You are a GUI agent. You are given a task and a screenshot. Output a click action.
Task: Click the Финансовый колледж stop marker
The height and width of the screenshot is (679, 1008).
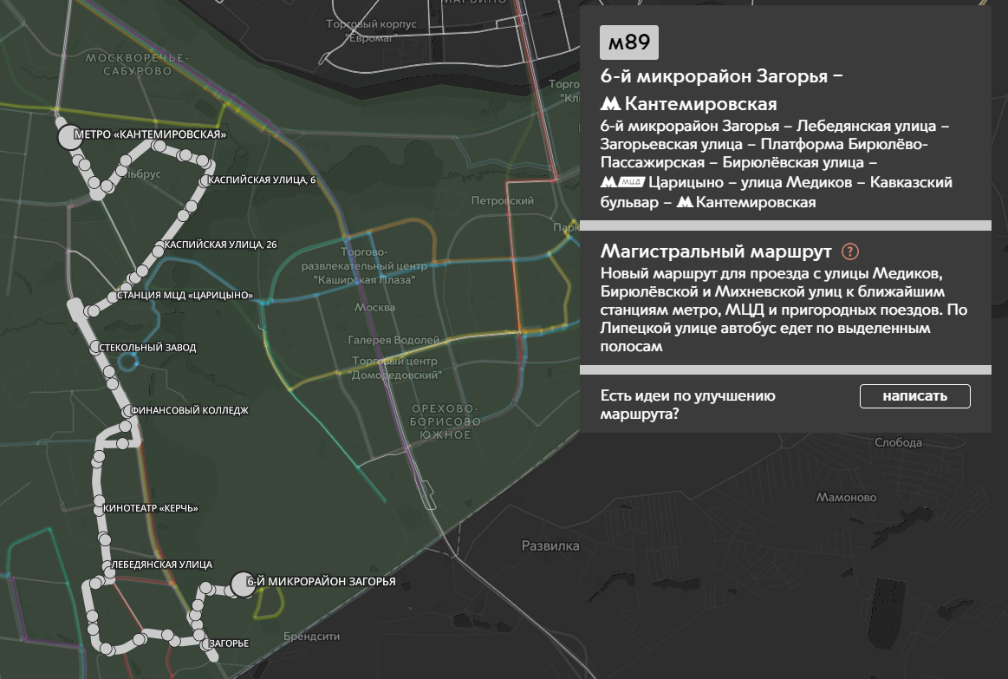tap(128, 411)
